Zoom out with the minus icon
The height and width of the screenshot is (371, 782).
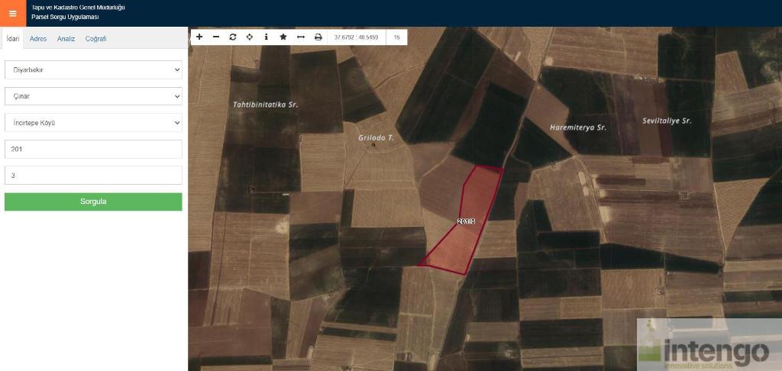tap(216, 37)
